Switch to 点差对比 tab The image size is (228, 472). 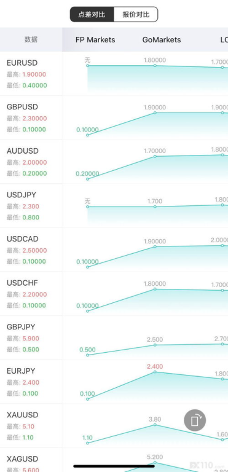pyautogui.click(x=92, y=15)
